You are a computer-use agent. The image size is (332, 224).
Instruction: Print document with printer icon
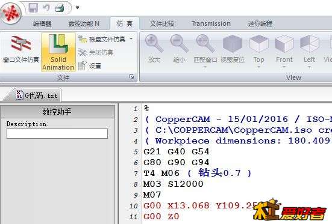coord(59,8)
